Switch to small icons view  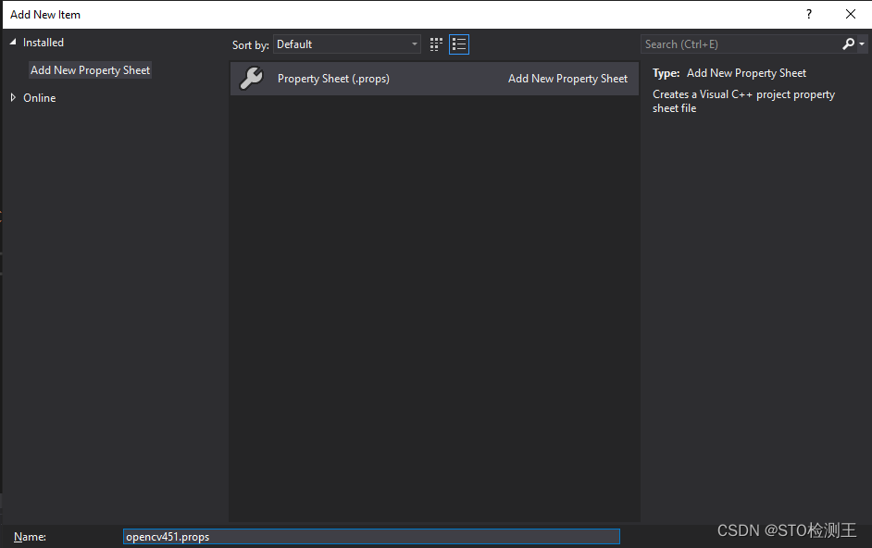point(435,44)
